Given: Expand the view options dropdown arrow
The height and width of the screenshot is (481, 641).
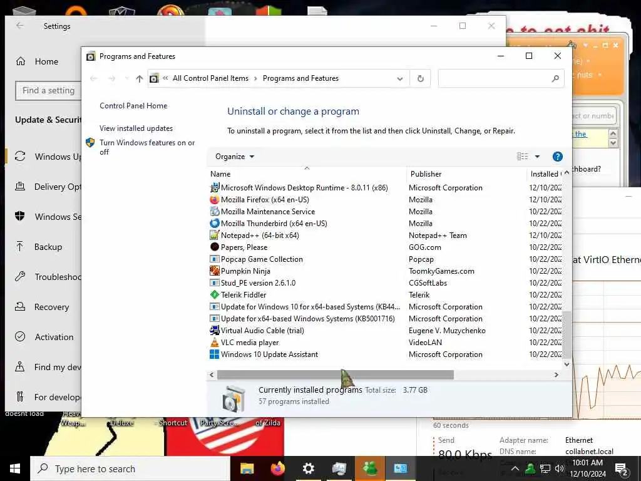Looking at the screenshot, I should pos(537,157).
